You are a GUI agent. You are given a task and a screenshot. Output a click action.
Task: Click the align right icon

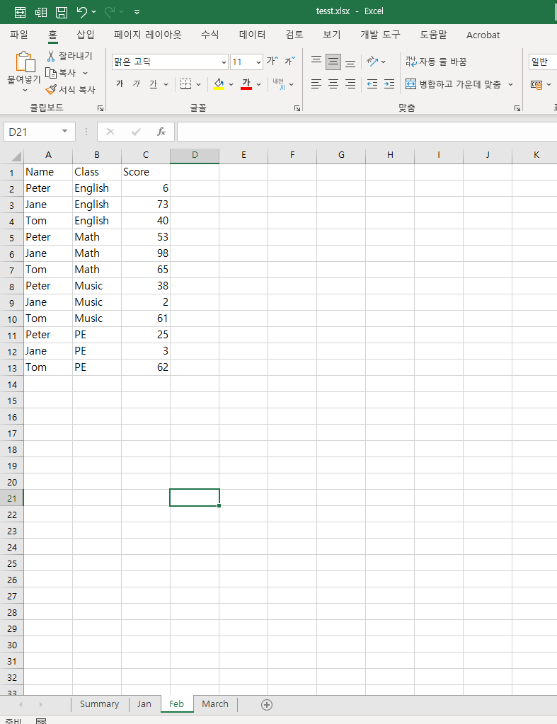[x=350, y=84]
